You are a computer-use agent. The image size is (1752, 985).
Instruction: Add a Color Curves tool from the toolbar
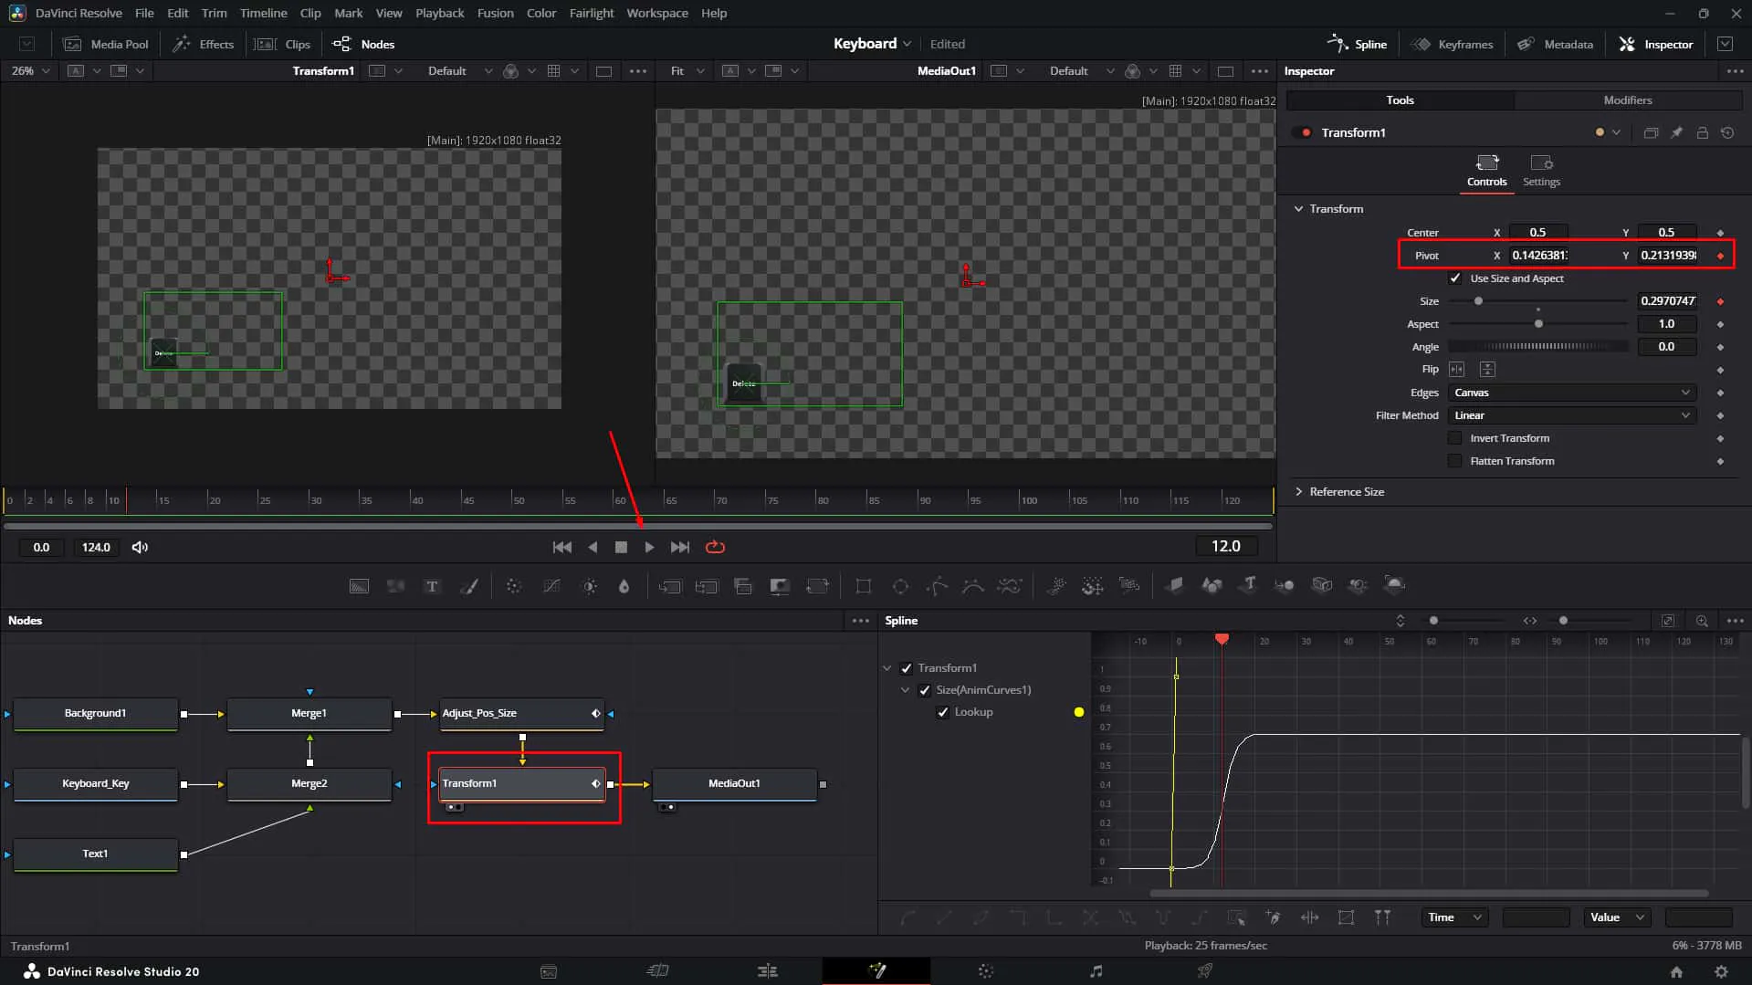(551, 586)
